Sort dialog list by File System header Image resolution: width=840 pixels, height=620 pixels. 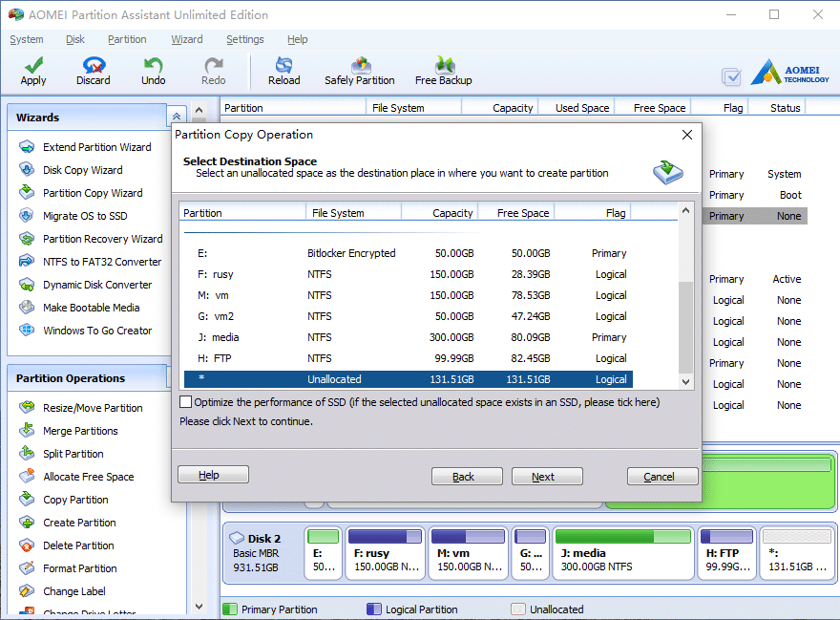[353, 213]
